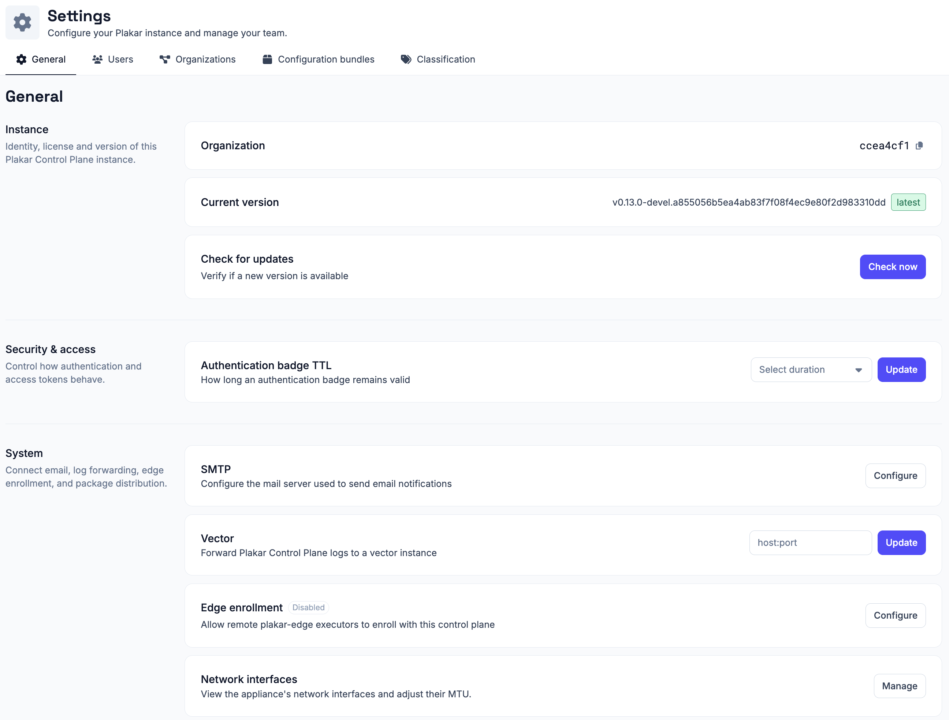Click the people icon on Users tab
Screen dimensions: 949x720
pyautogui.click(x=97, y=59)
